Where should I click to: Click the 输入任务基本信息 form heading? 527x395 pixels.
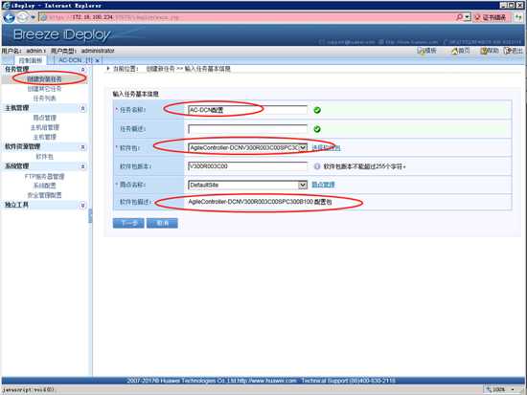[135, 94]
